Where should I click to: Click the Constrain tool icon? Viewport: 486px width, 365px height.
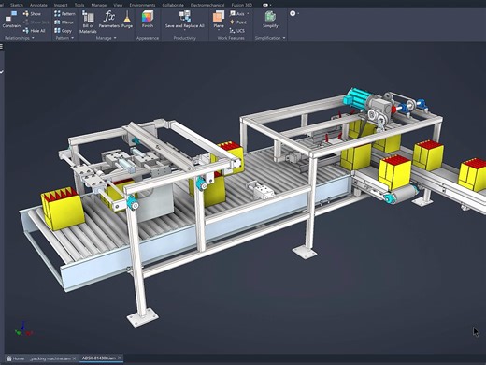12,16
